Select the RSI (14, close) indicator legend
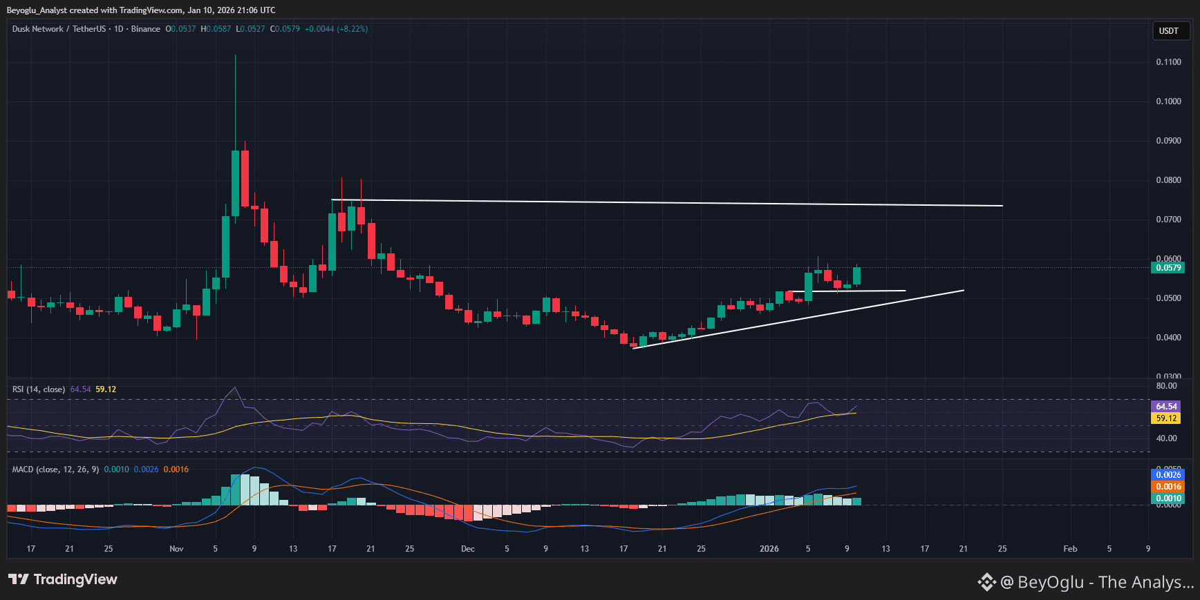Viewport: 1200px width, 600px height. click(x=39, y=389)
